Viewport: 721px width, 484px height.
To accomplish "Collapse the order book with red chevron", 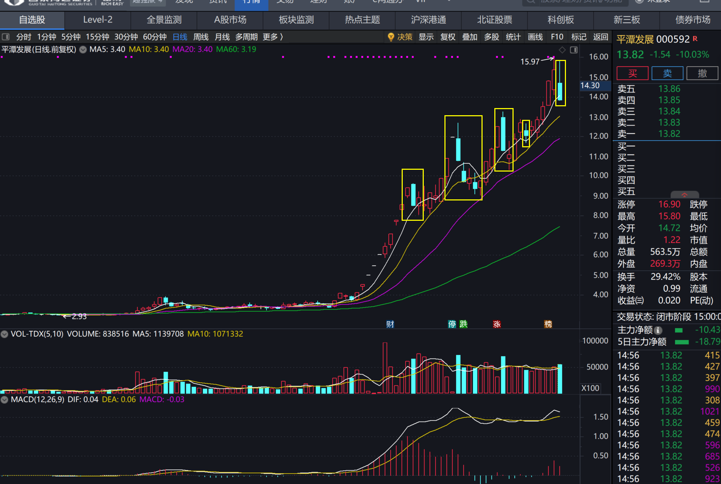I will (x=684, y=194).
